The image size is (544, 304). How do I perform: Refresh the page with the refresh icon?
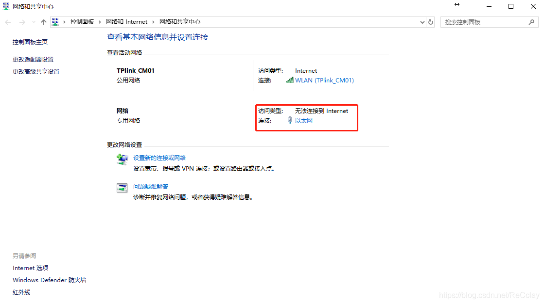431,22
